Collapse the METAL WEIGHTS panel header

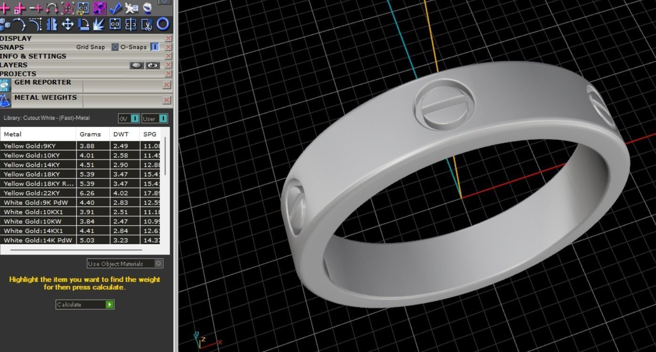[46, 98]
